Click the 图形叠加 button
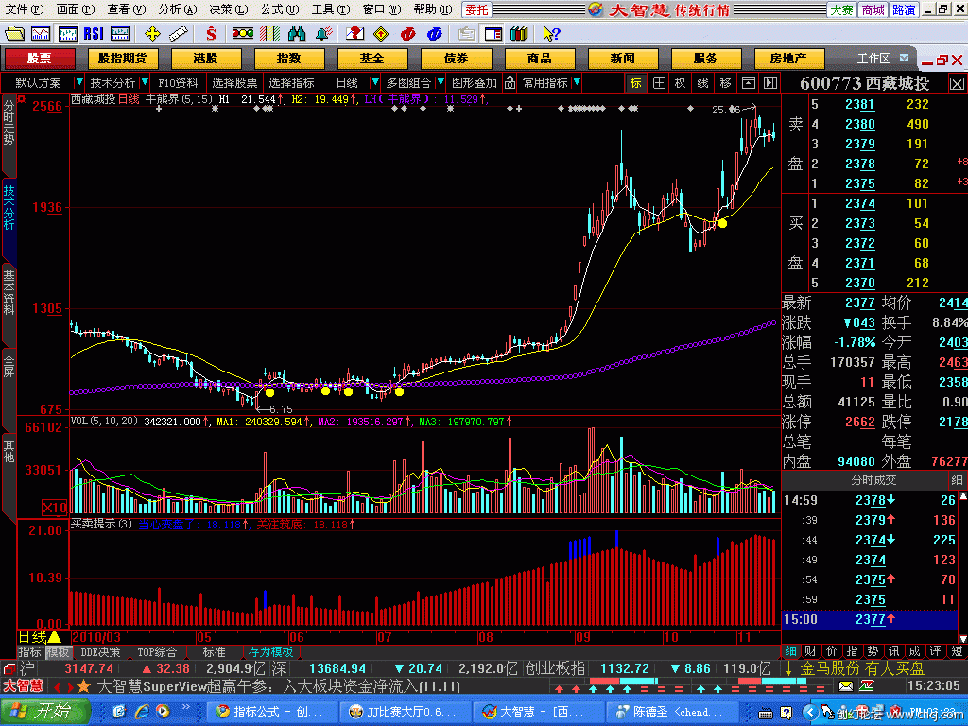The image size is (968, 726). tap(475, 83)
